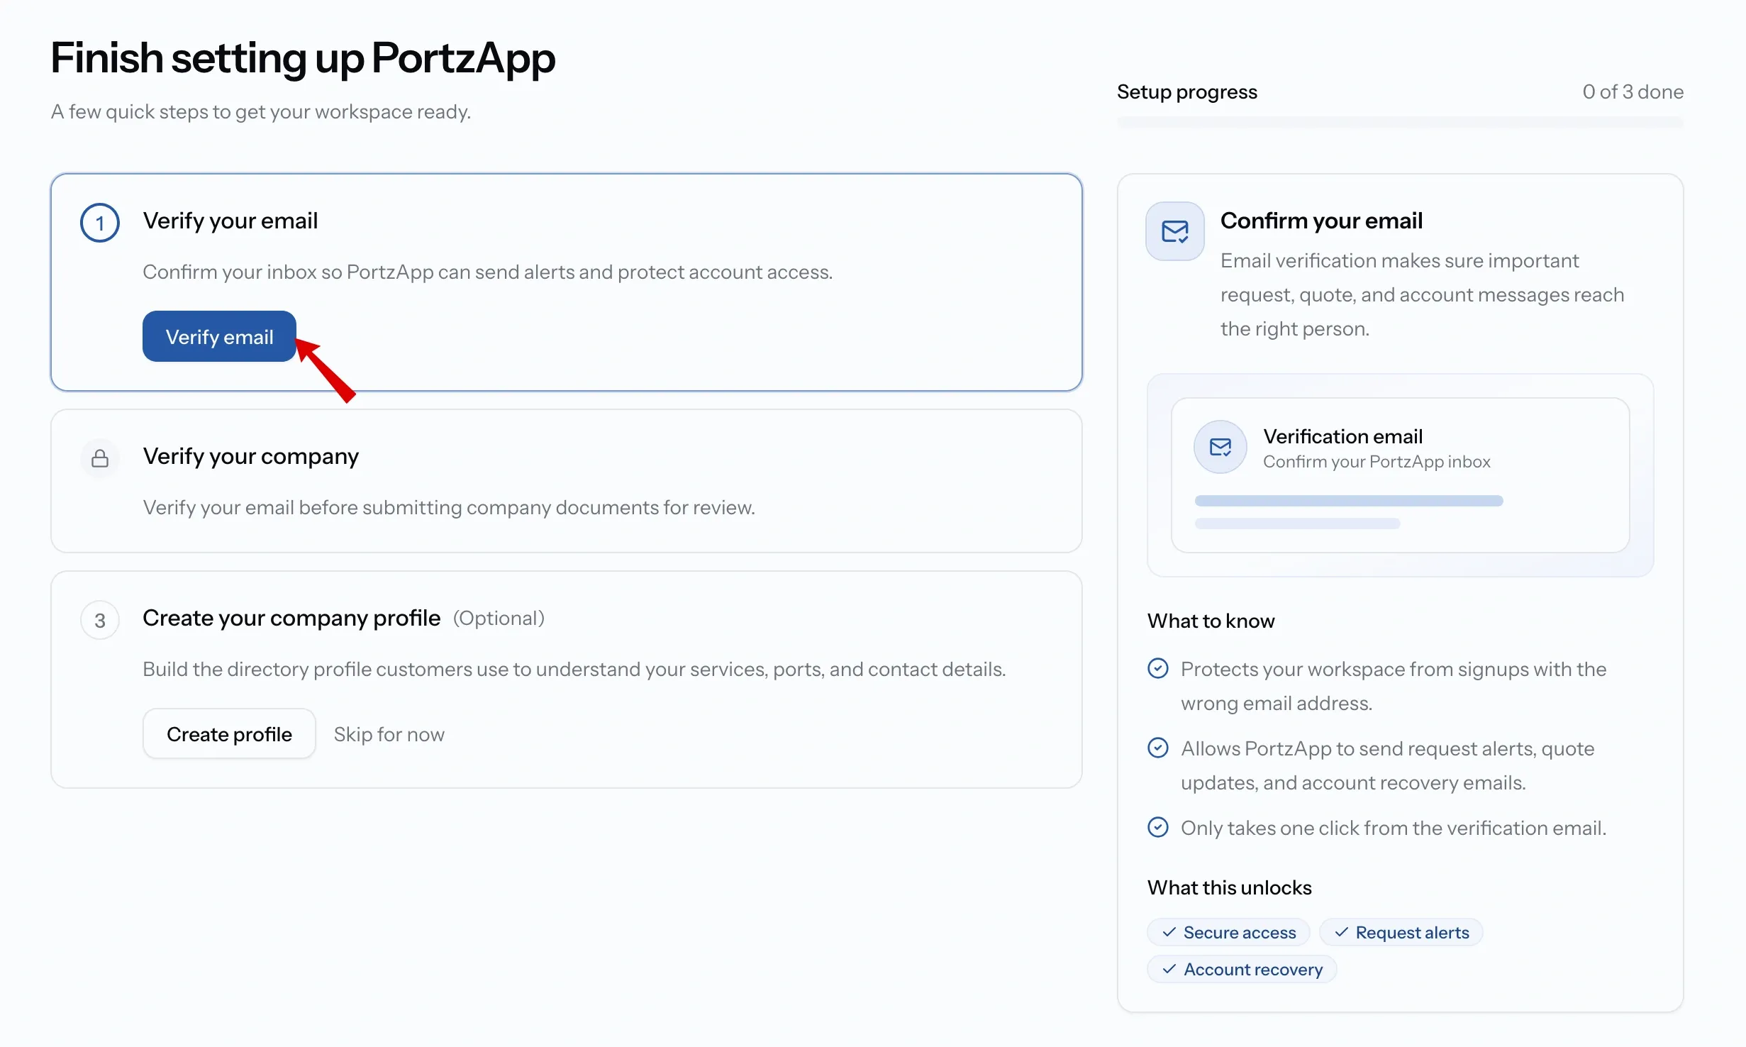Click the check icon beside Protects your workspace
This screenshot has height=1047, width=1746.
[1158, 668]
